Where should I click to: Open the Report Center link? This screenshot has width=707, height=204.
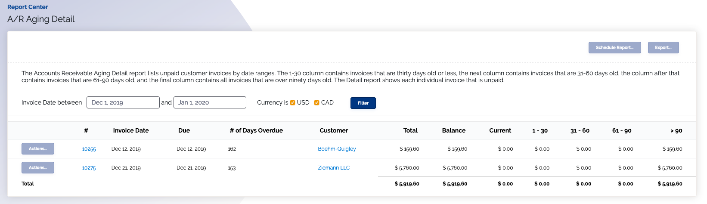[28, 7]
